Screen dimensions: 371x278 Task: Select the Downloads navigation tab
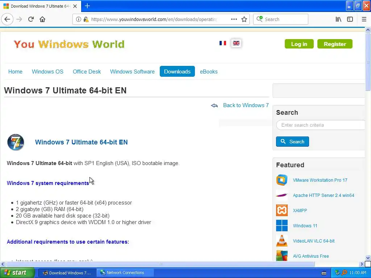click(177, 71)
